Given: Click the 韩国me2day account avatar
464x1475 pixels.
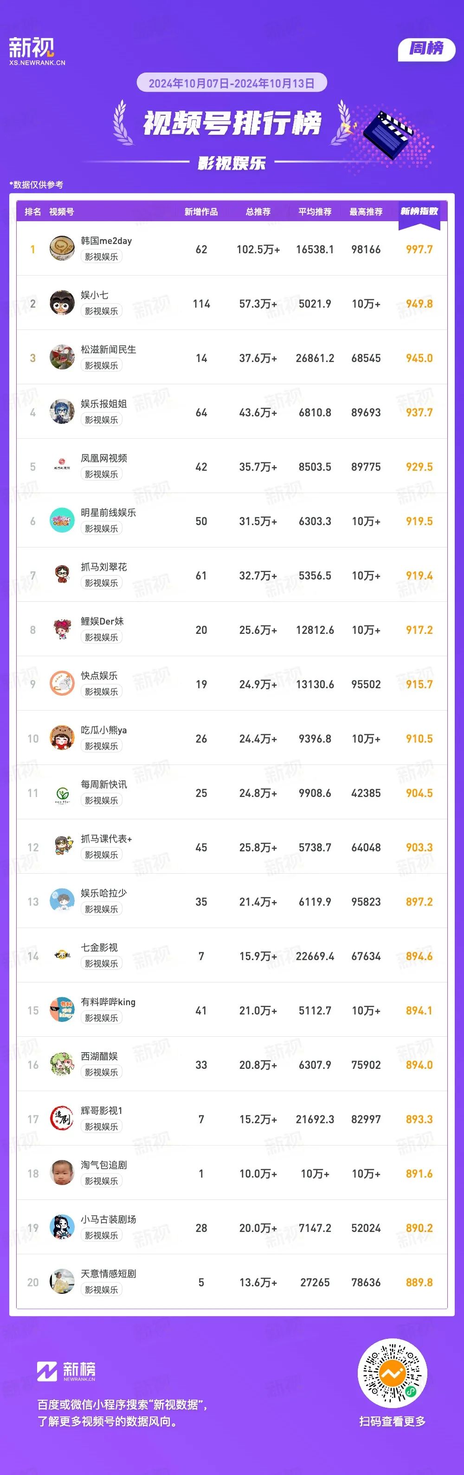Looking at the screenshot, I should 62,249.
